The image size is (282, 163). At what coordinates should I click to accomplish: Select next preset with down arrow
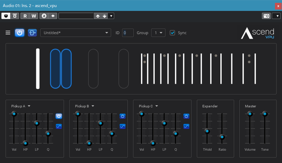coord(104,16)
